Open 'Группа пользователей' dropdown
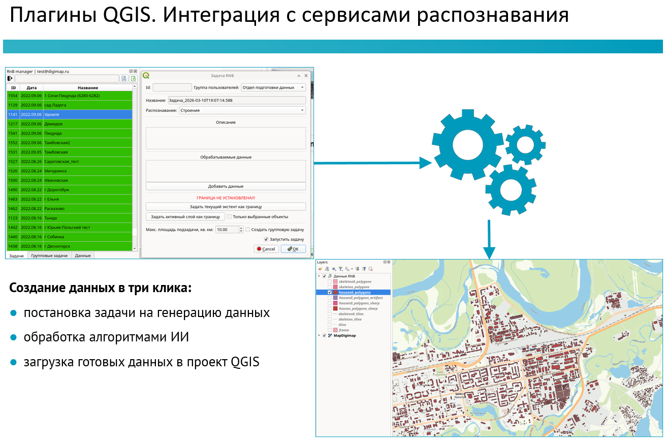The width and height of the screenshot is (666, 442). pos(273,87)
